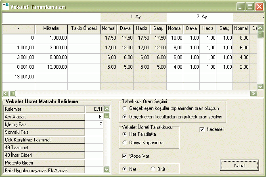The height and width of the screenshot is (177, 266).
Task: Click the 1 .Ay group header
Action: (134, 17)
